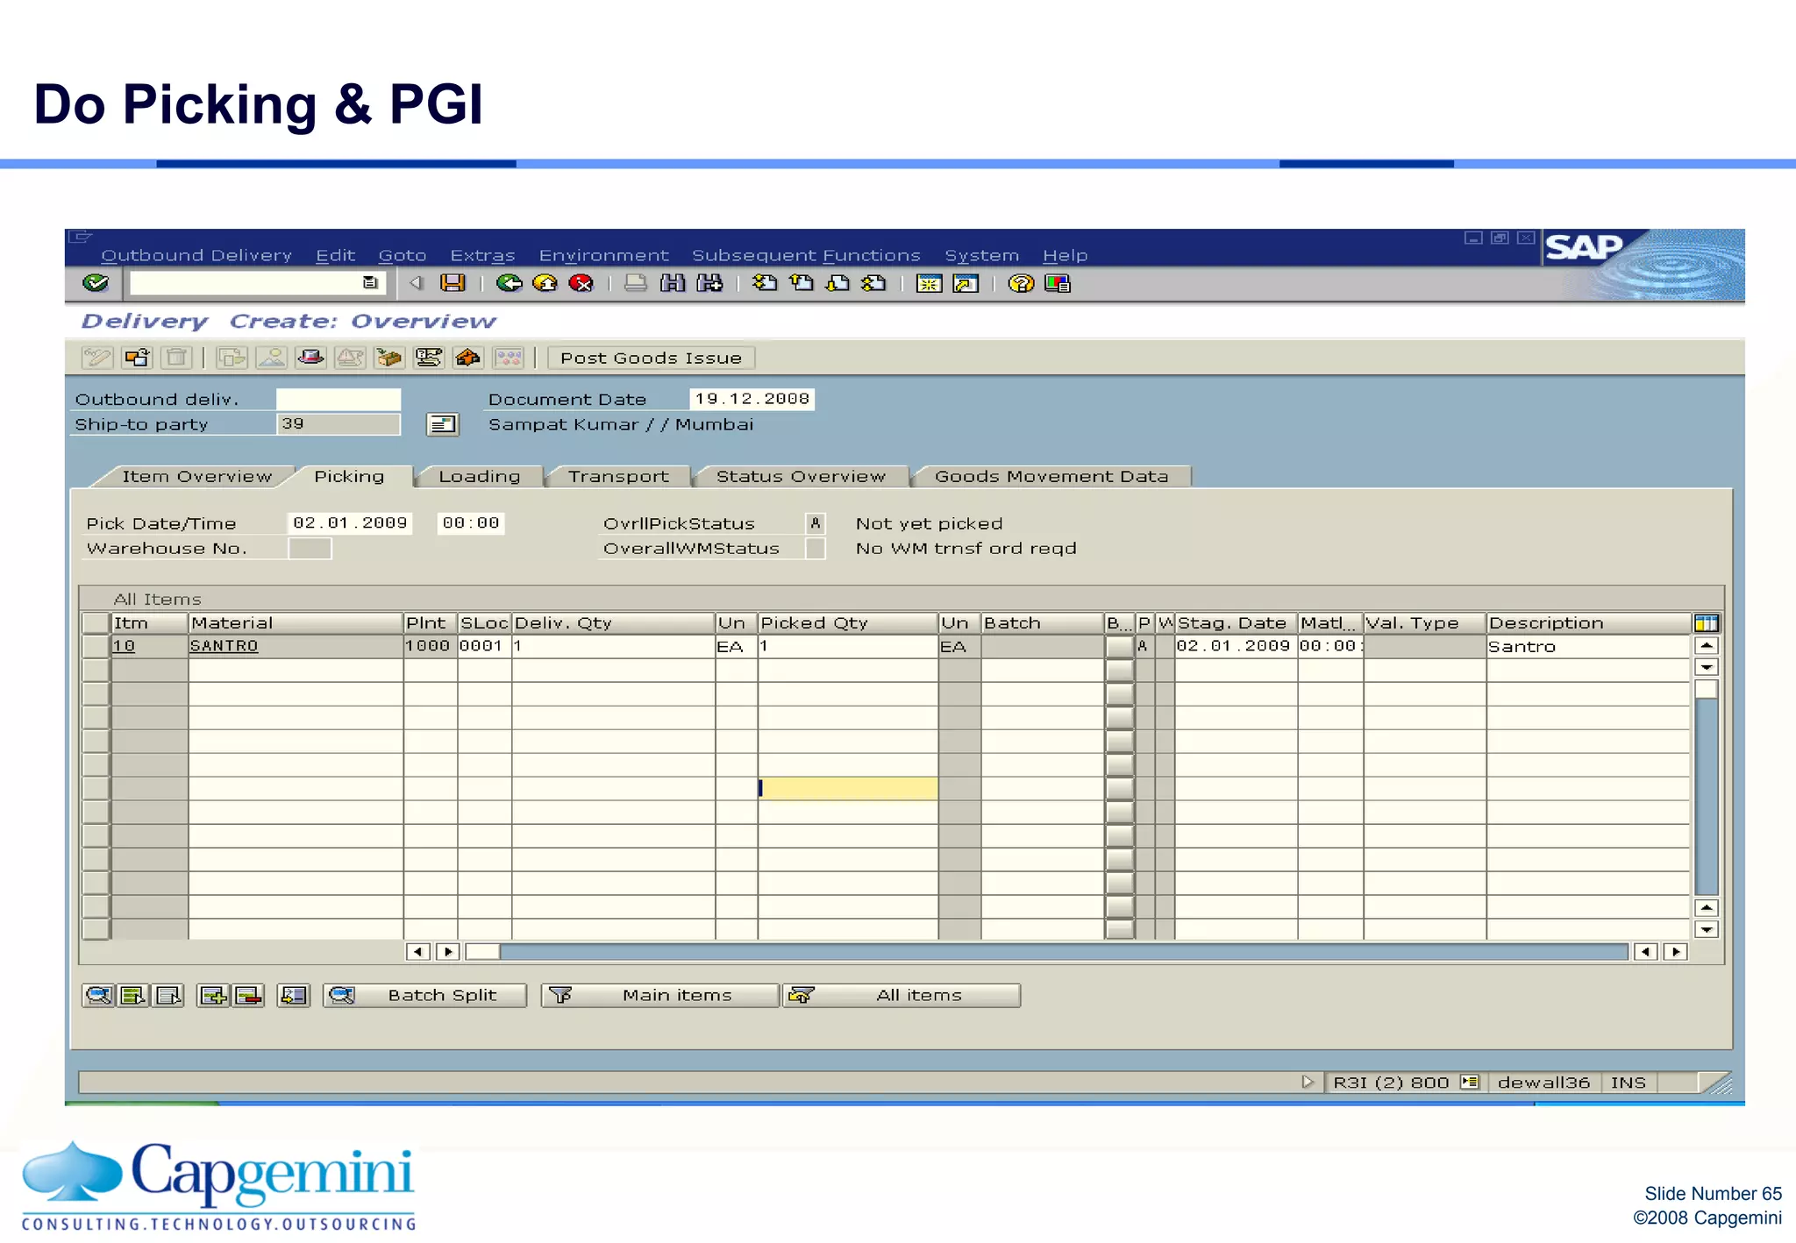Open the Outbound Delivery menu
The image size is (1796, 1243).
[196, 255]
